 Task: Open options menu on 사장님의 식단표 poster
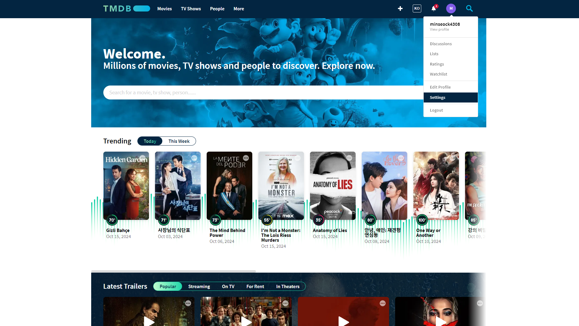coord(194,158)
